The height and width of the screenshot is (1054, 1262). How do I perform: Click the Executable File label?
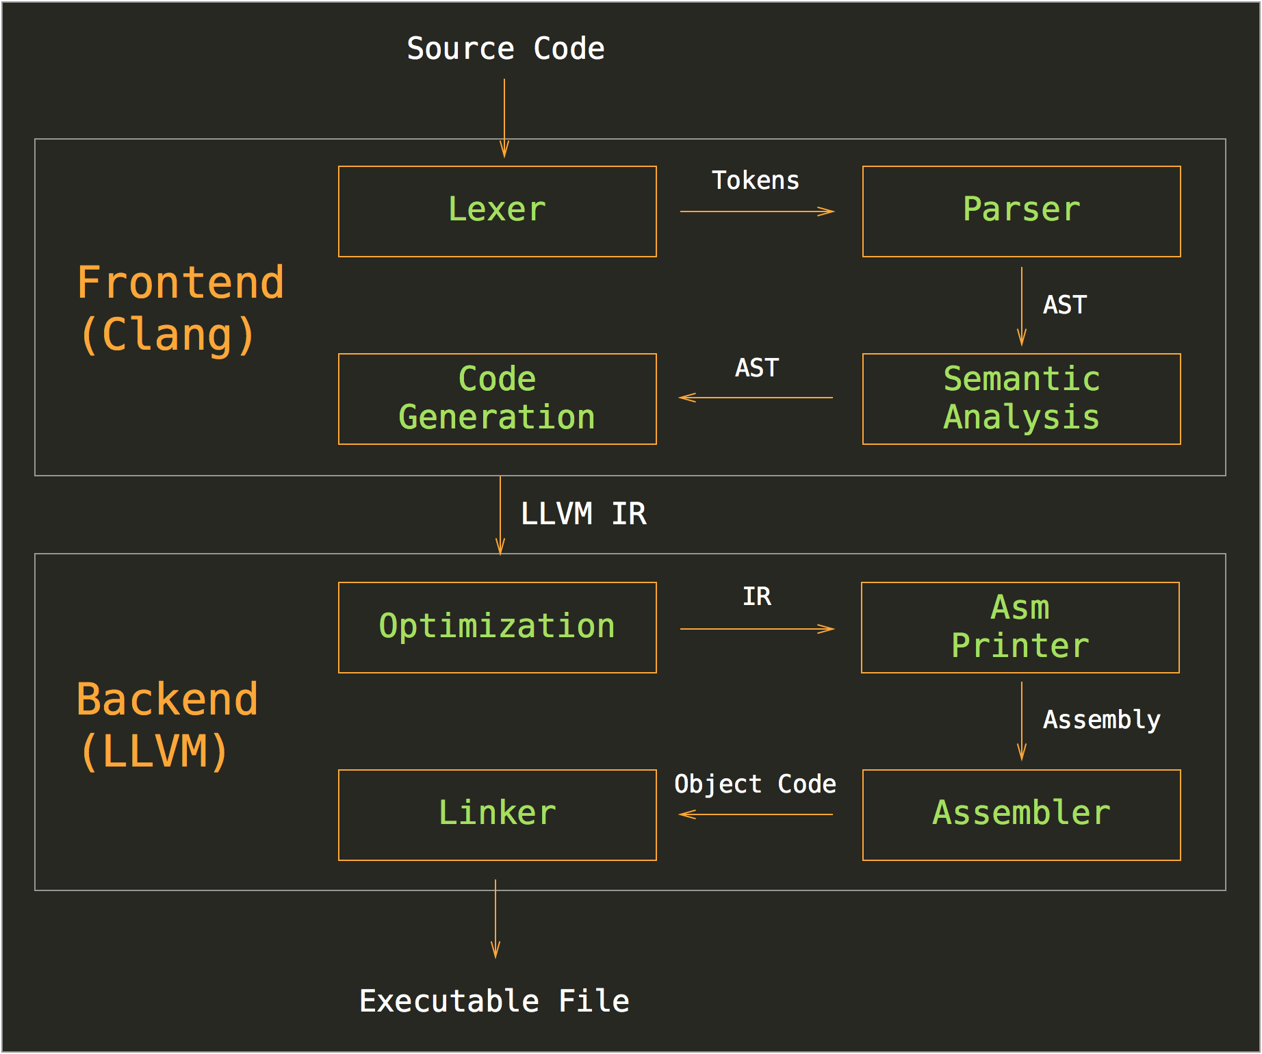[x=495, y=1001]
